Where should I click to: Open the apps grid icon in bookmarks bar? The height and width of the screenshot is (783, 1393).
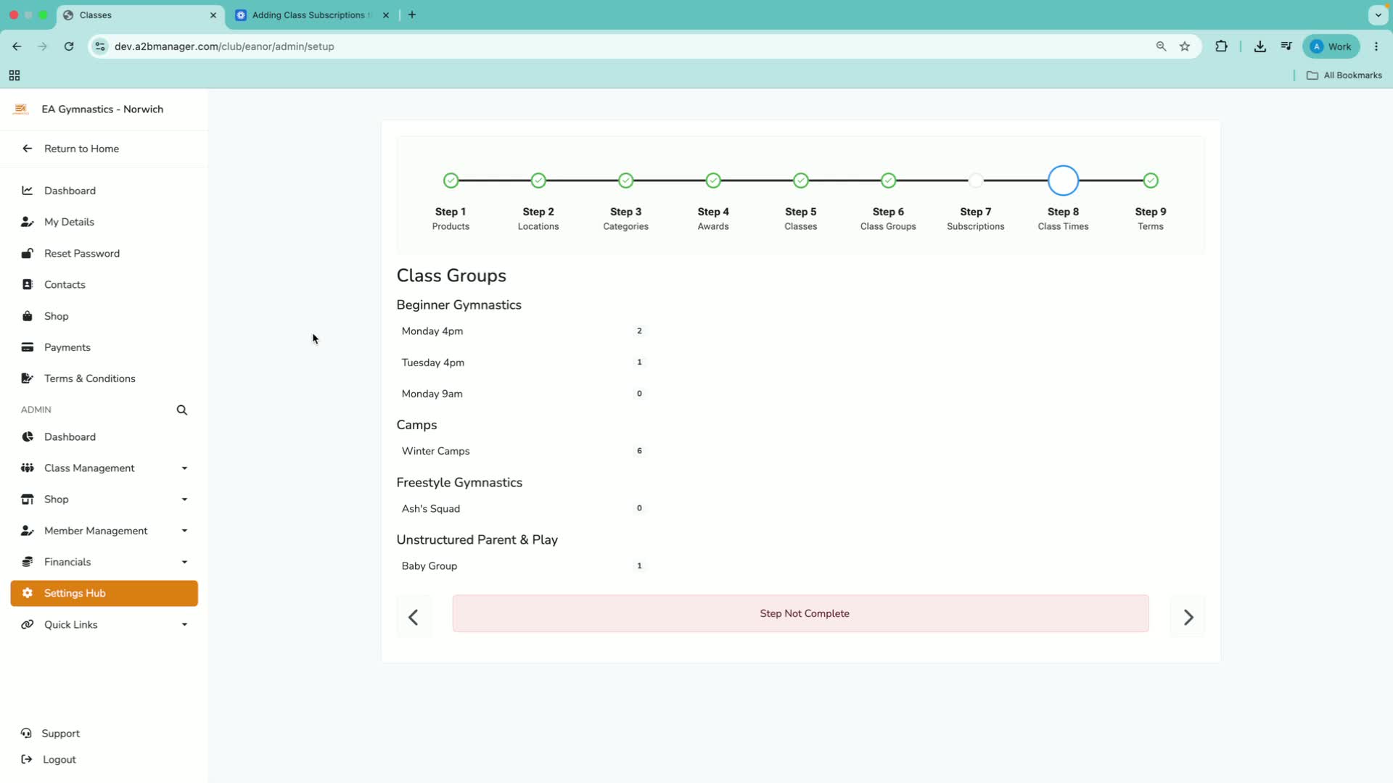click(x=15, y=75)
